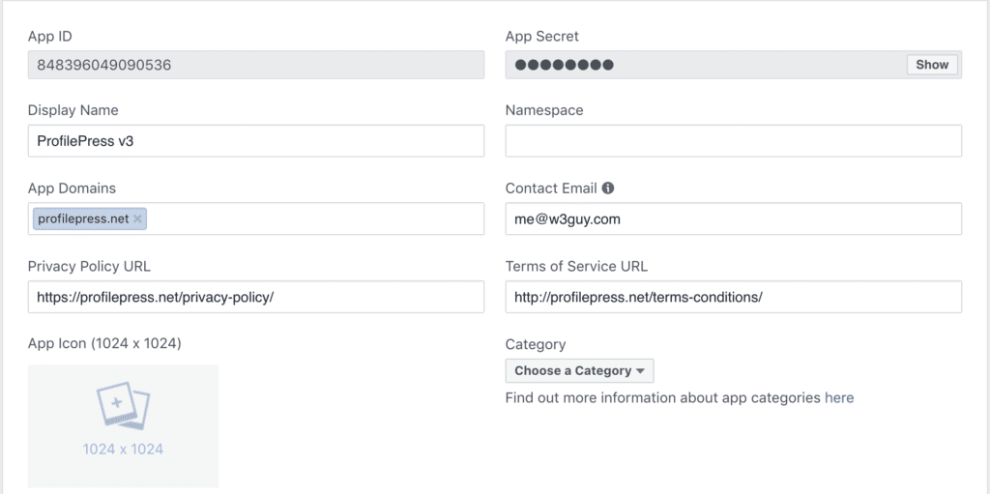
Task: Click the 'Display Name' label
Action: (x=73, y=110)
